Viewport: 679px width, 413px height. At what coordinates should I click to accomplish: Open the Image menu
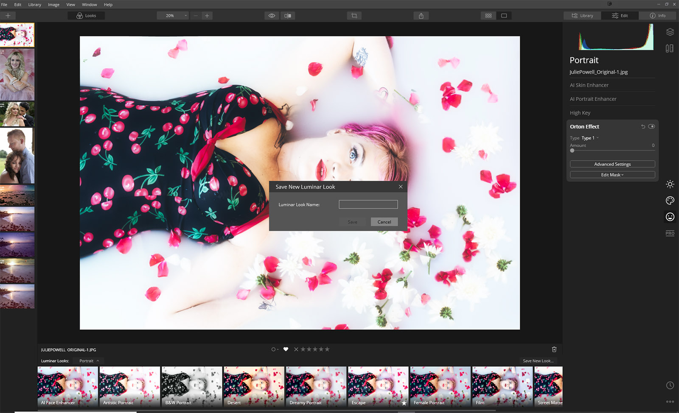[x=53, y=5]
